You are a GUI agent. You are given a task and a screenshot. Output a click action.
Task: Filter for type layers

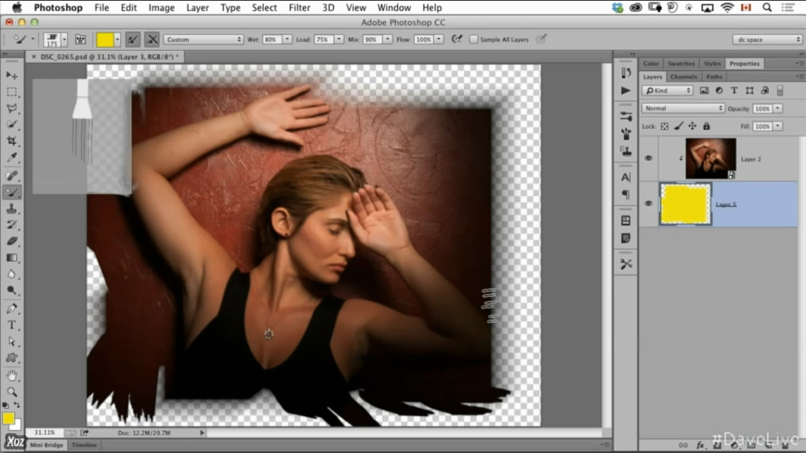[734, 90]
